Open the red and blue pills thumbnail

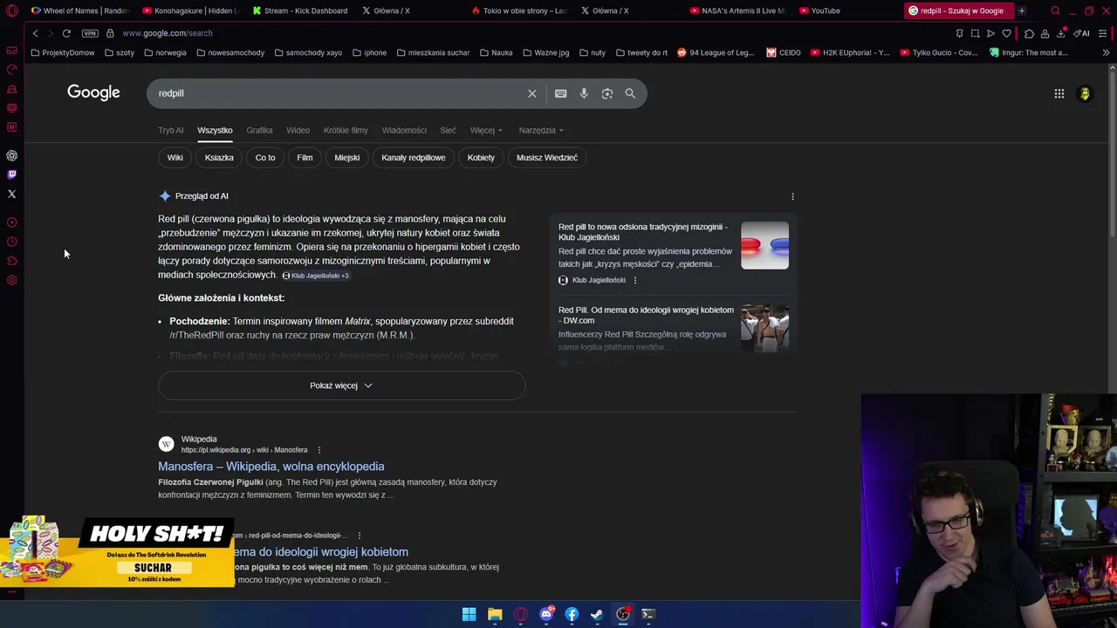[x=764, y=245]
